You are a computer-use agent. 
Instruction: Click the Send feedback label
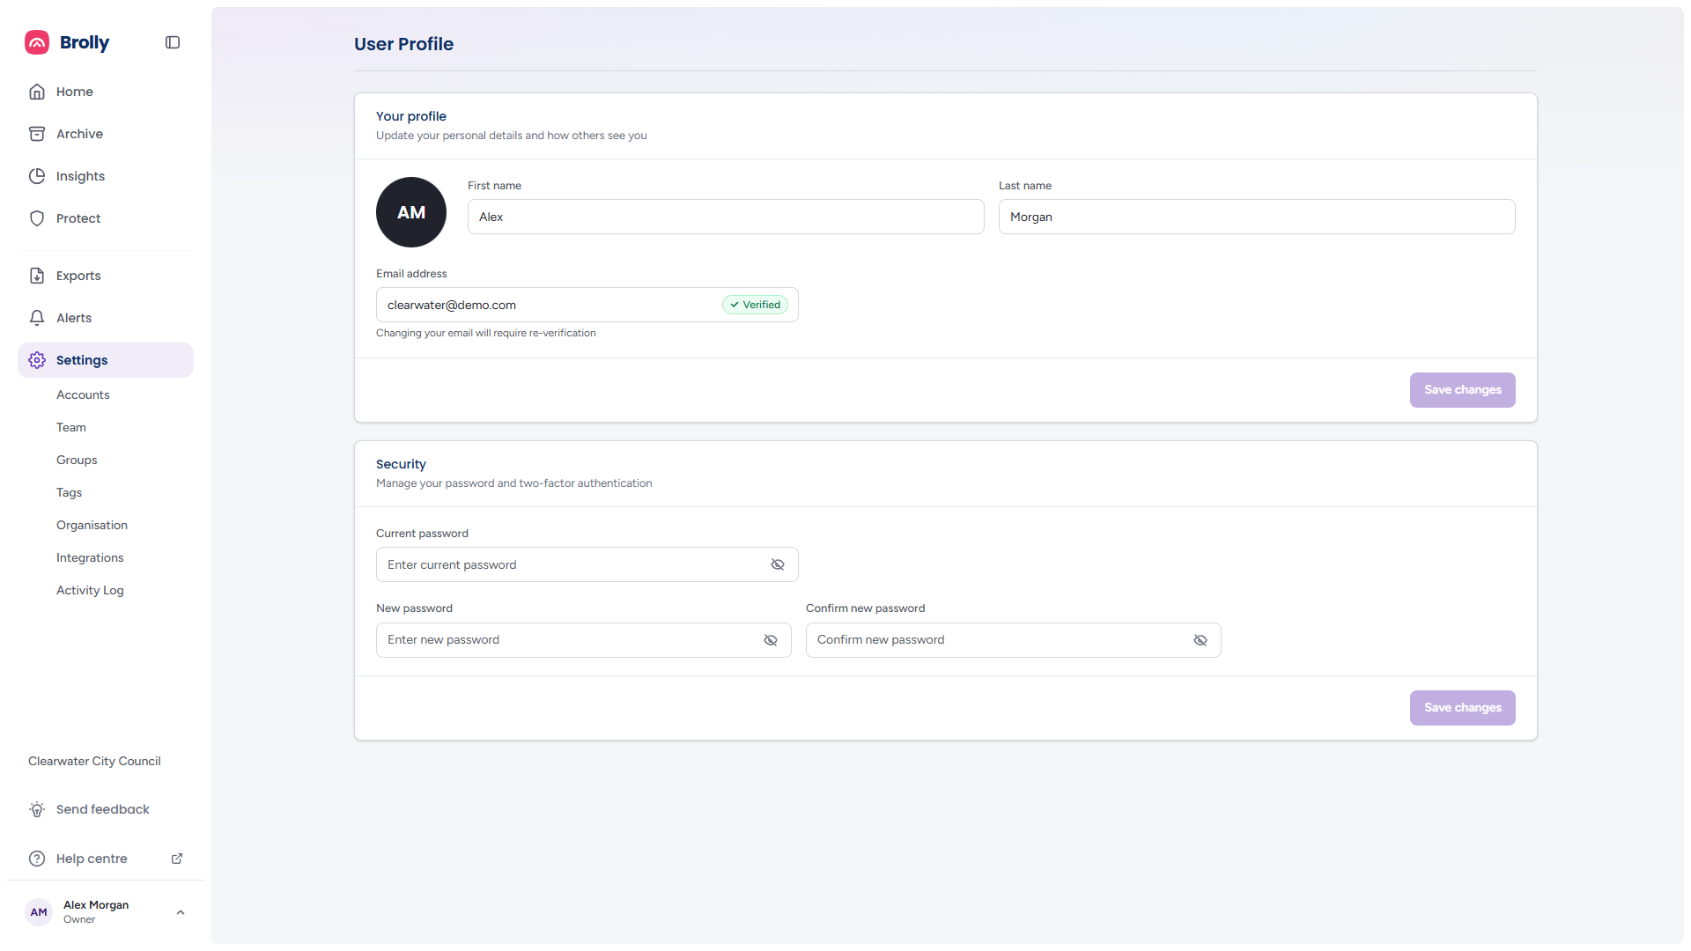[103, 809]
